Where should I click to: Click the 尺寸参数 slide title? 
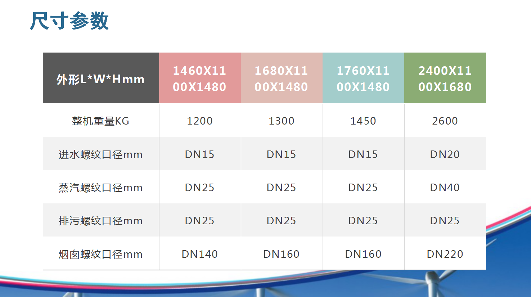click(69, 21)
